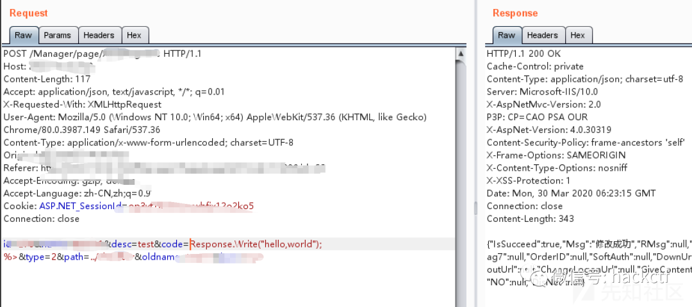
Task: Select the Request Raw tab
Action: [24, 35]
